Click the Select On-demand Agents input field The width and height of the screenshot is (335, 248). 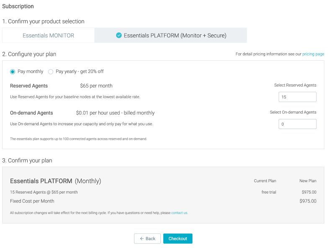click(x=297, y=124)
